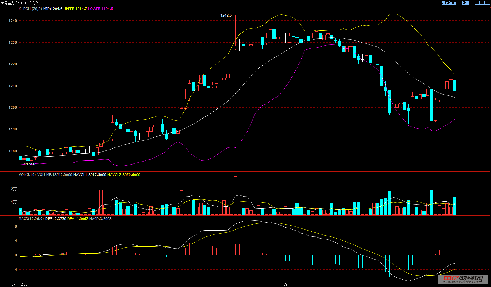Click the 1230 price axis label
This screenshot has height=287, width=491.
point(13,43)
